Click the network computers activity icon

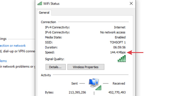95,84
